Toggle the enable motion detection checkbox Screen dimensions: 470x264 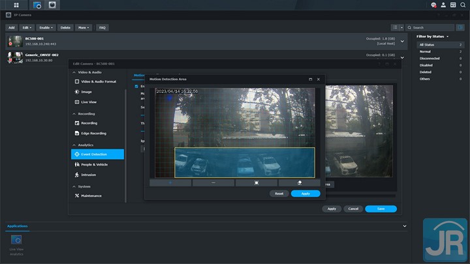pyautogui.click(x=136, y=86)
